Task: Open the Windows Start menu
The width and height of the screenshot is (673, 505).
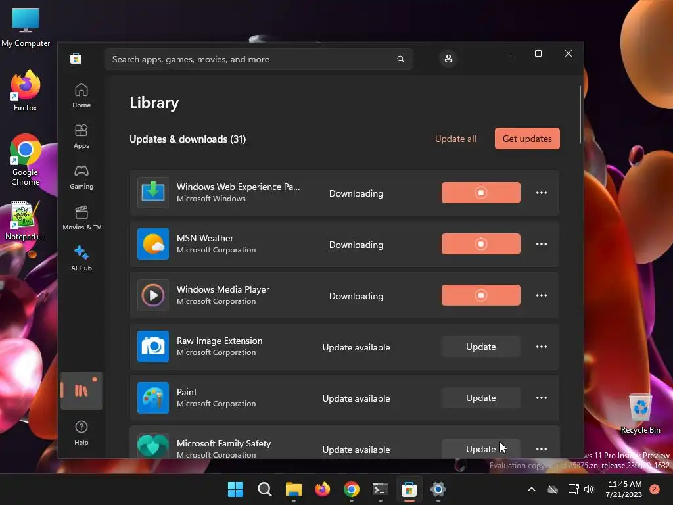Action: (x=235, y=489)
